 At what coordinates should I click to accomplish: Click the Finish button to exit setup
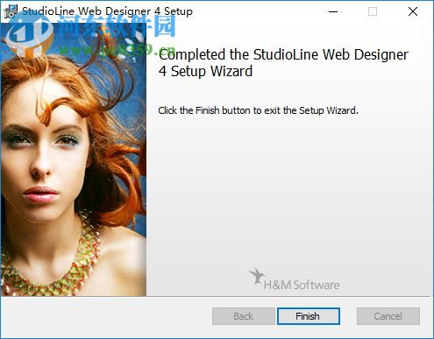309,316
